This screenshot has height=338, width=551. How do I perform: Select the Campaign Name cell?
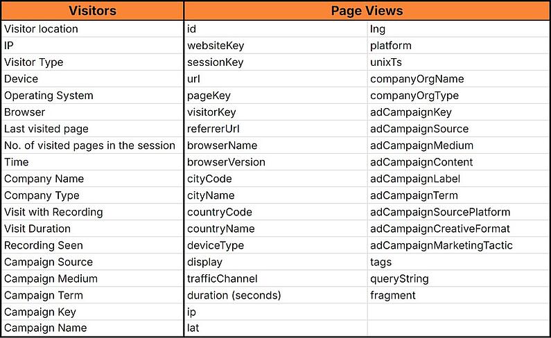pyautogui.click(x=92, y=328)
